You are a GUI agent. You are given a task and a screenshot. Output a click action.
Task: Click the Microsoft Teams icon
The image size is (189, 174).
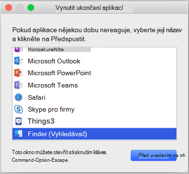click(x=18, y=85)
